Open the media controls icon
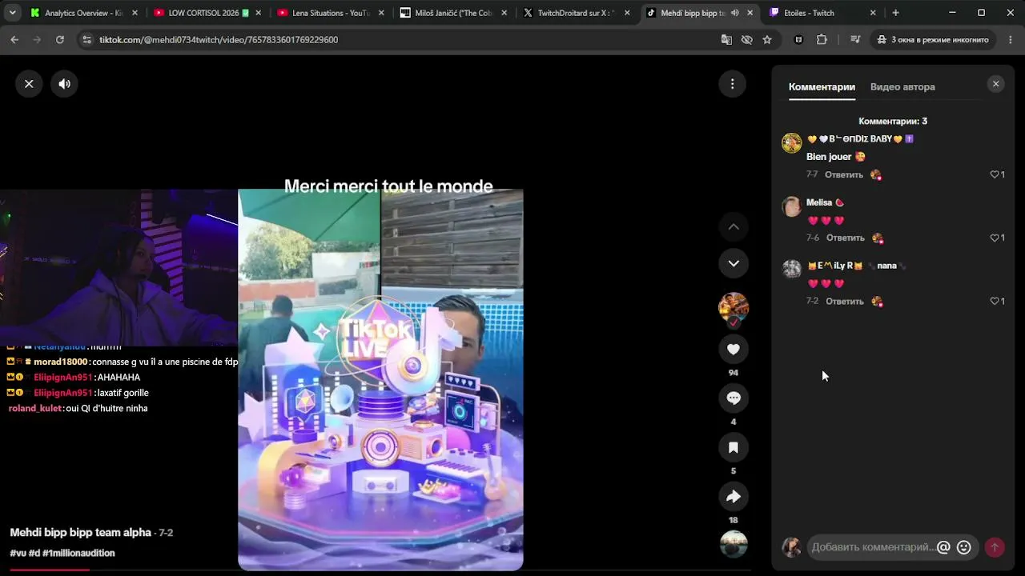Image resolution: width=1025 pixels, height=576 pixels. coord(855,39)
